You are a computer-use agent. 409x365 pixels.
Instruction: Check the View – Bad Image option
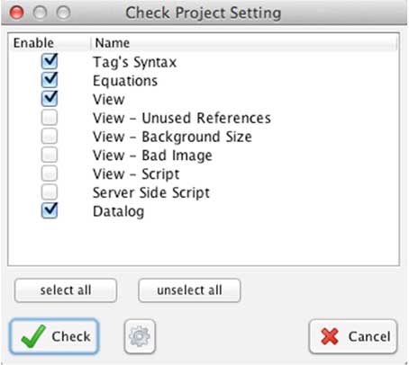(50, 155)
